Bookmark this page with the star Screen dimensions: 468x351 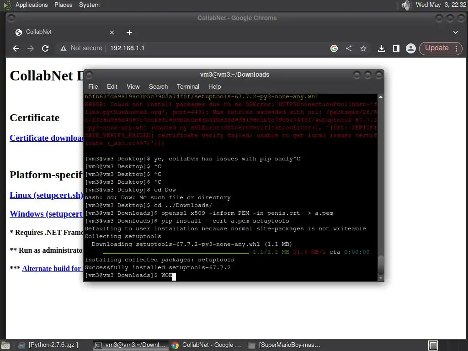363,48
